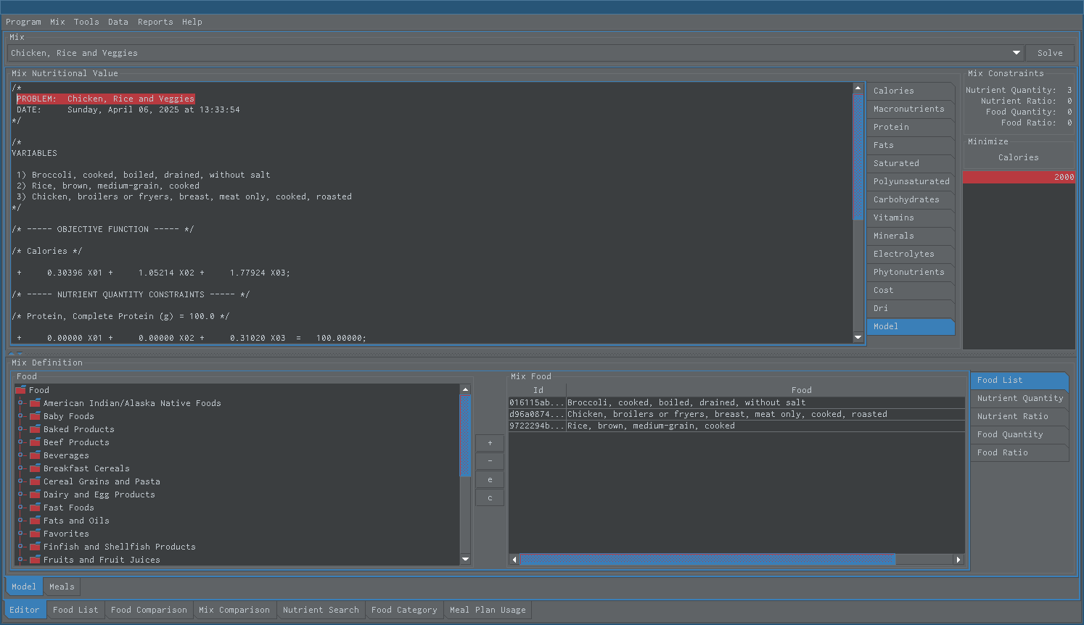Click Mix Food horizontal scrollbar thumb
Screen dimensions: 1084x625
[707, 559]
